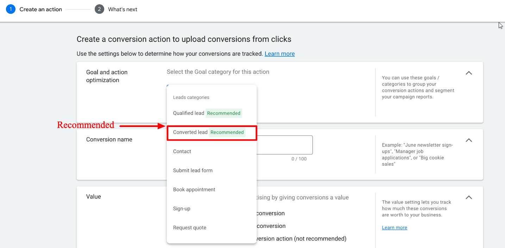This screenshot has height=248, width=505.
Task: Go to the "What's next" step label
Action: pyautogui.click(x=123, y=9)
